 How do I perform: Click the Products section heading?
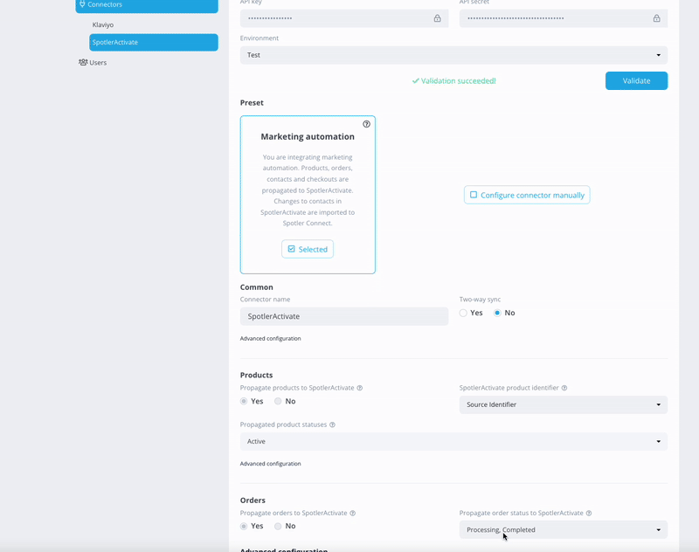(x=256, y=375)
